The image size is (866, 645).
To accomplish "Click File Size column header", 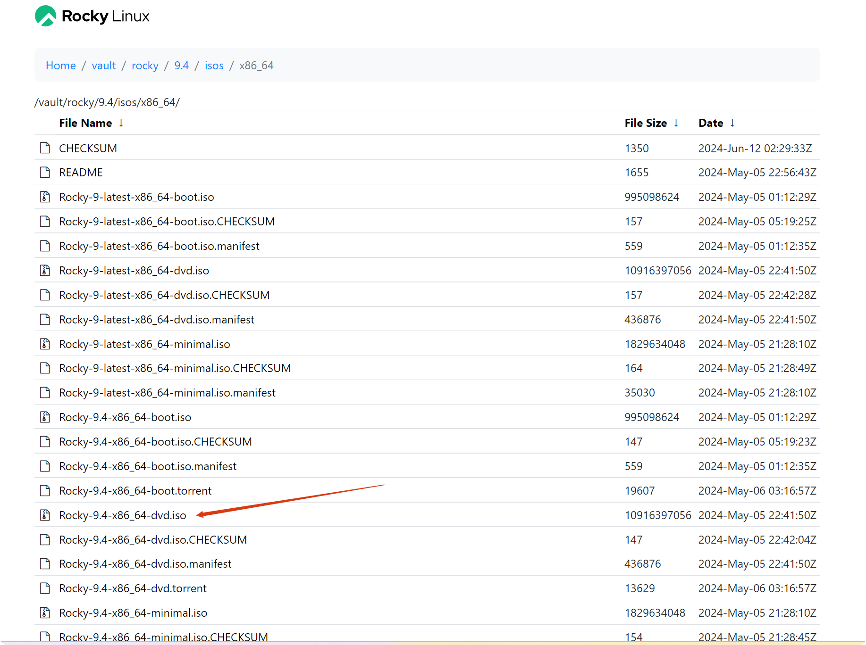I will [x=646, y=123].
